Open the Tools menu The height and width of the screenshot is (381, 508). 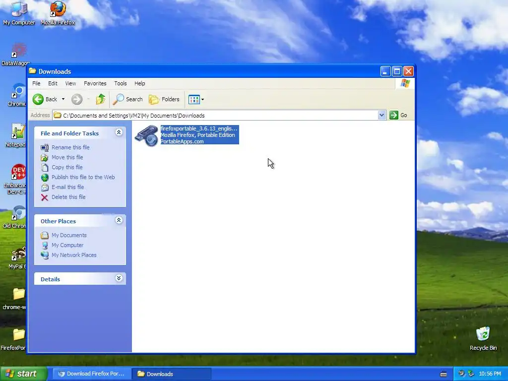[x=121, y=83]
